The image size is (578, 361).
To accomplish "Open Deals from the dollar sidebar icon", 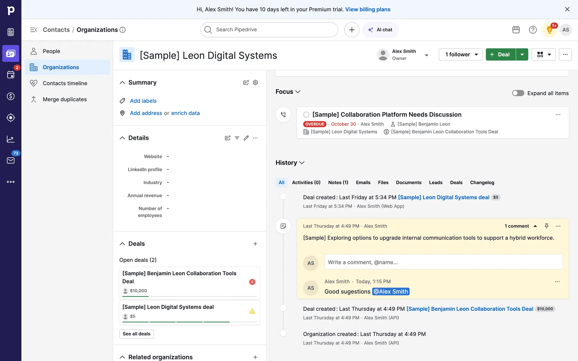I will point(11,96).
